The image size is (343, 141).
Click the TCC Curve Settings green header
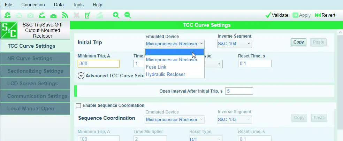206,25
